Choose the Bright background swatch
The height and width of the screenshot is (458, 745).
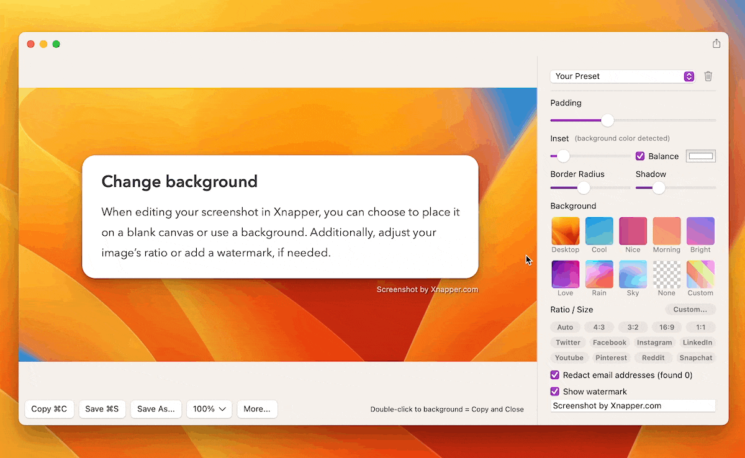coord(700,231)
